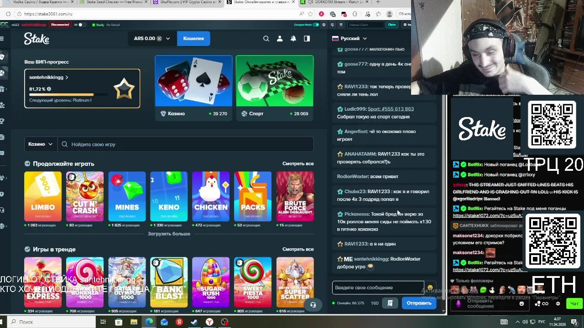Toggle the Ready checkbox
This screenshot has height=328, width=584.
94,25
